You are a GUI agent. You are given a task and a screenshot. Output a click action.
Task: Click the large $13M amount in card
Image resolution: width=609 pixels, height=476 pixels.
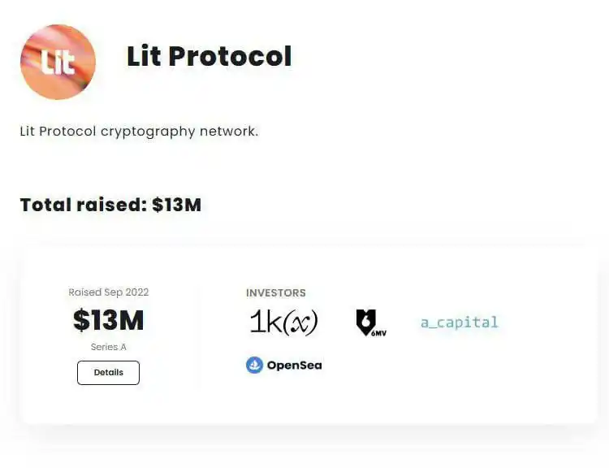coord(109,321)
